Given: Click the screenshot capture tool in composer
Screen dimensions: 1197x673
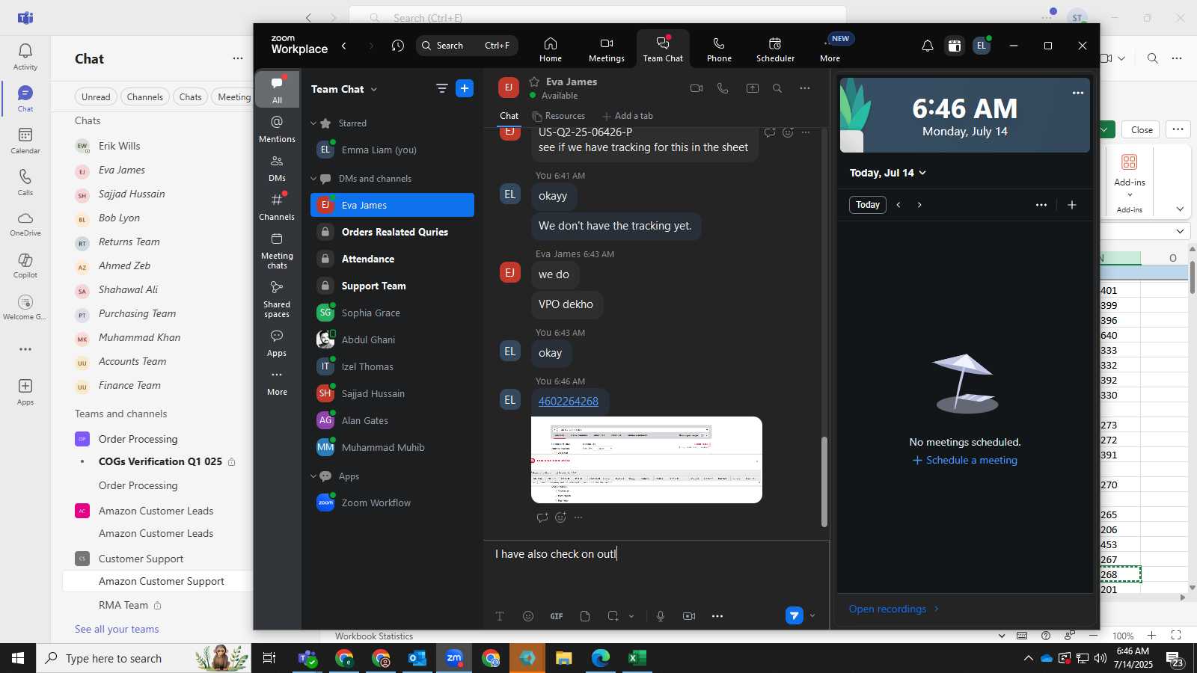Looking at the screenshot, I should [613, 616].
